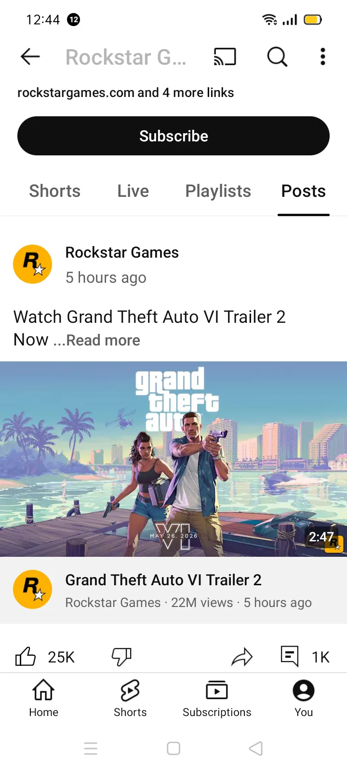
Task: Subscribe to Rockstar Games channel
Action: 173,136
